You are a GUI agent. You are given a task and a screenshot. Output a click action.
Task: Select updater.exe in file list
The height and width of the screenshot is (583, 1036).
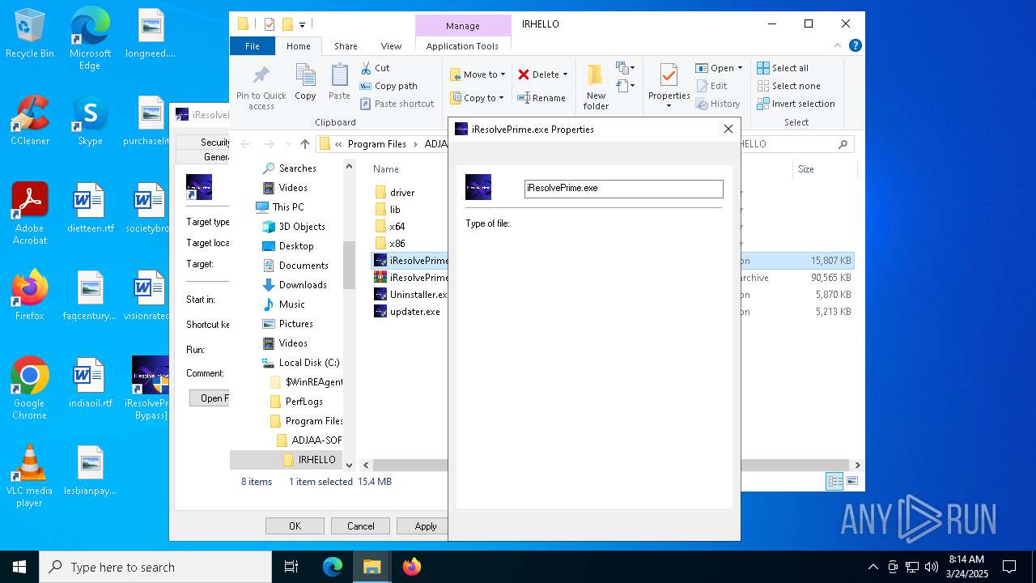pos(414,312)
